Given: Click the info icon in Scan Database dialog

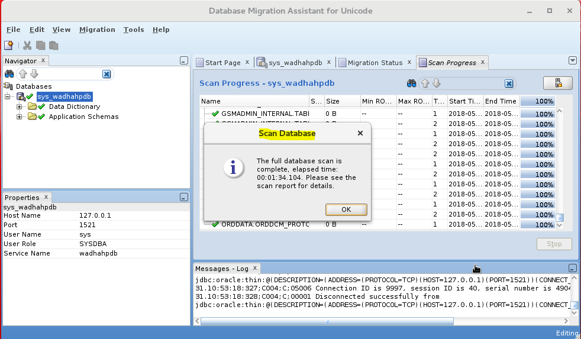Looking at the screenshot, I should point(234,168).
